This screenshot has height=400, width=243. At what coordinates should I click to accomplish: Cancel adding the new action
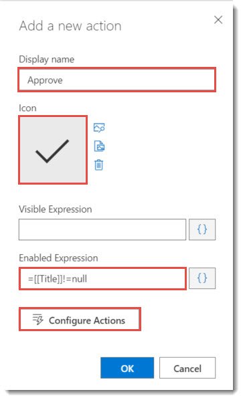click(187, 368)
